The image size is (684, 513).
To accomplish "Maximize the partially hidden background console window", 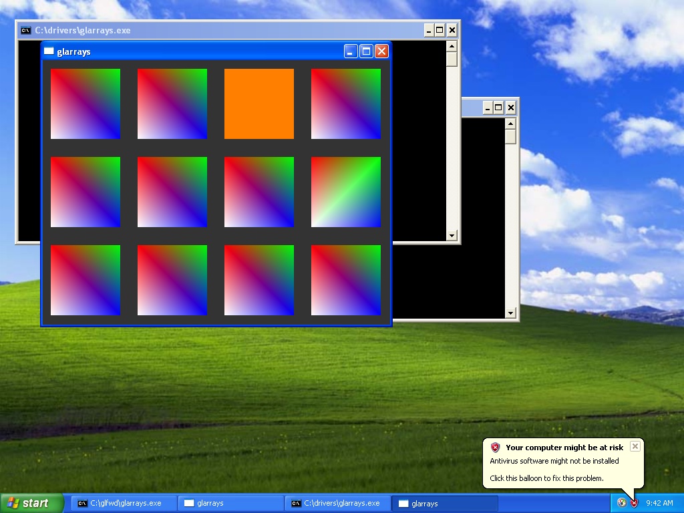I will tap(498, 108).
